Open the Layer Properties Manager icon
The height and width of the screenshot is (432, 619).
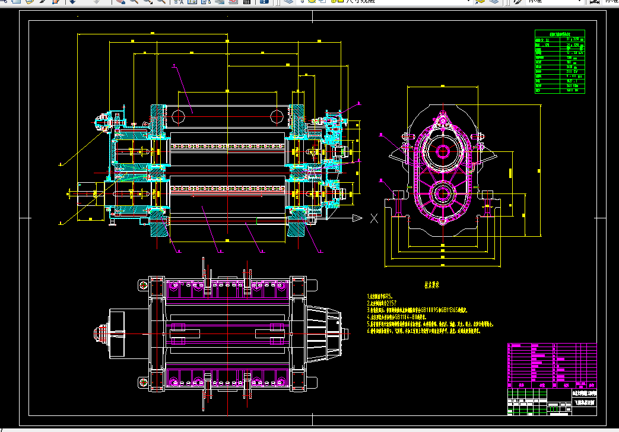tap(288, 1)
